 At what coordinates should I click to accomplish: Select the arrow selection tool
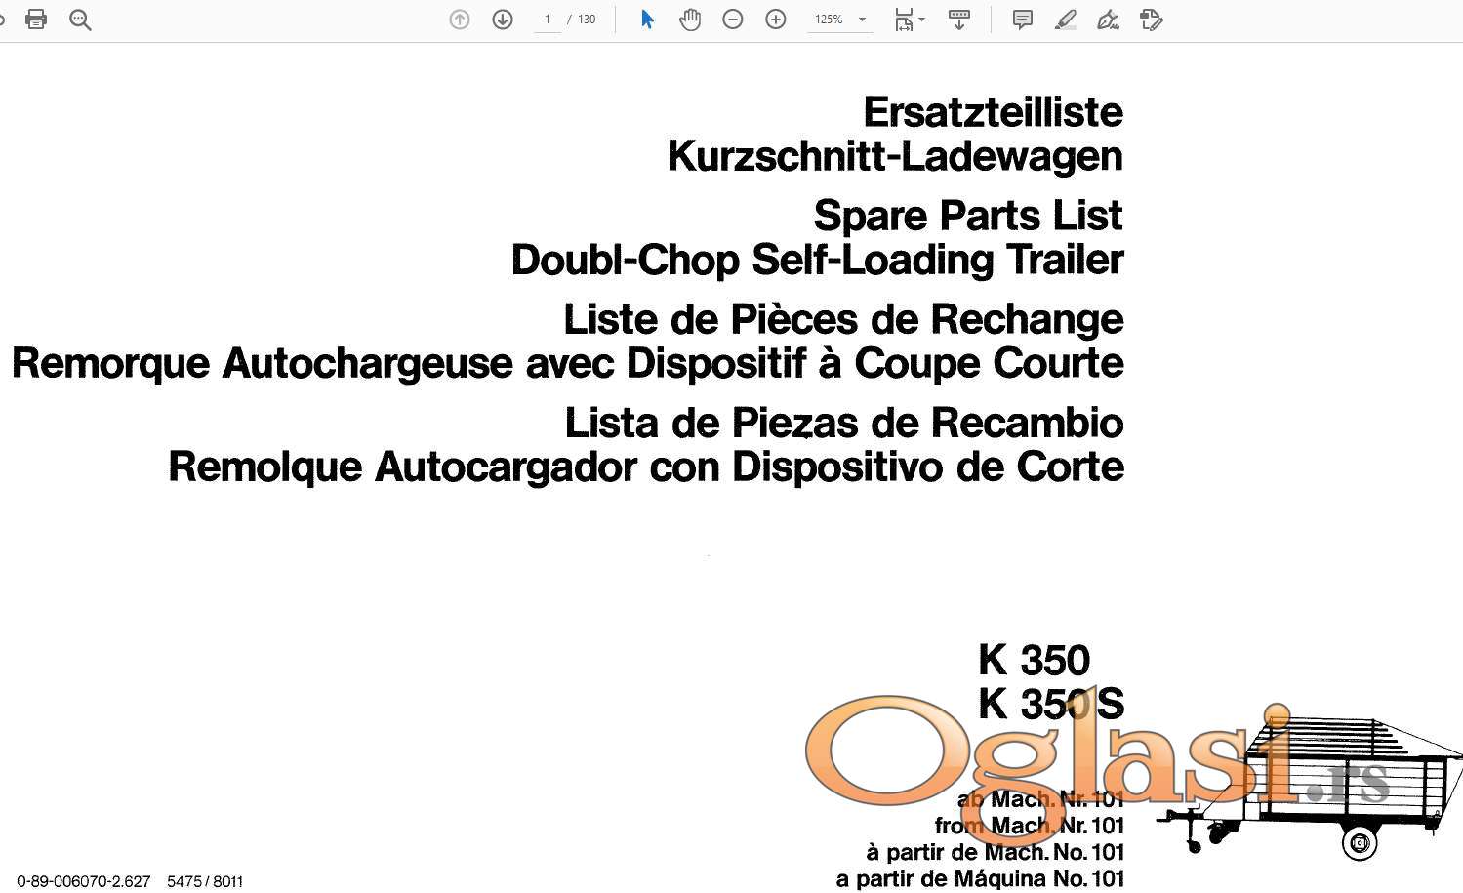click(646, 20)
